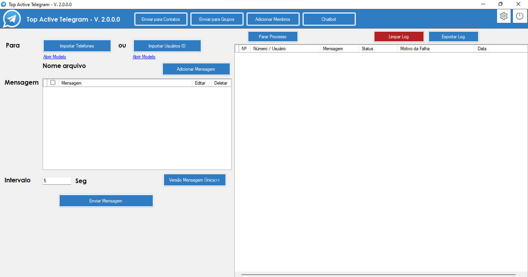528x277 pixels.
Task: Go to Adicionar Membros tab
Action: [273, 19]
